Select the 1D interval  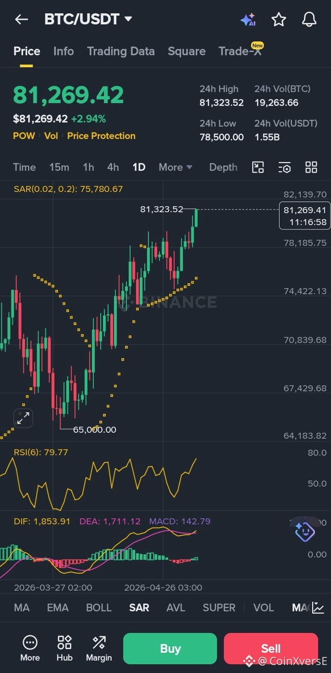(139, 167)
